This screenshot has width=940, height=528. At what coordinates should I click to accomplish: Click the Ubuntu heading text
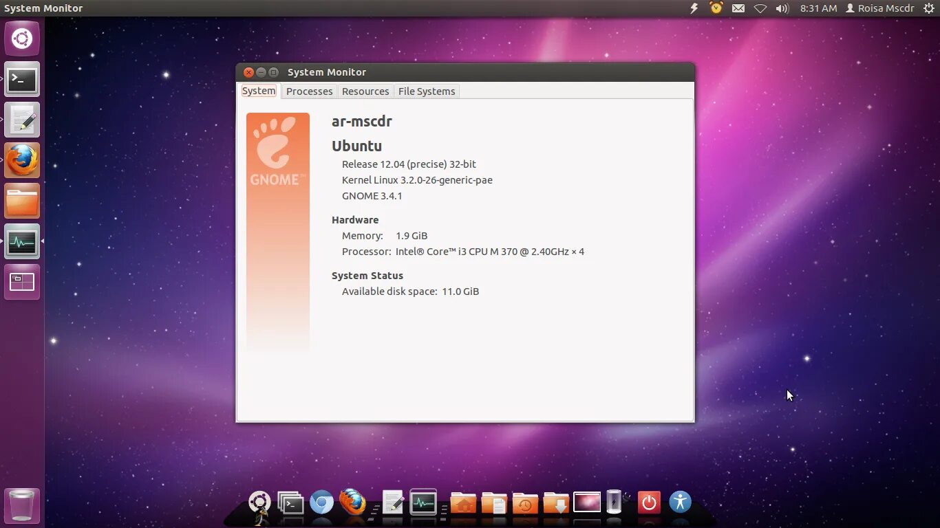356,146
